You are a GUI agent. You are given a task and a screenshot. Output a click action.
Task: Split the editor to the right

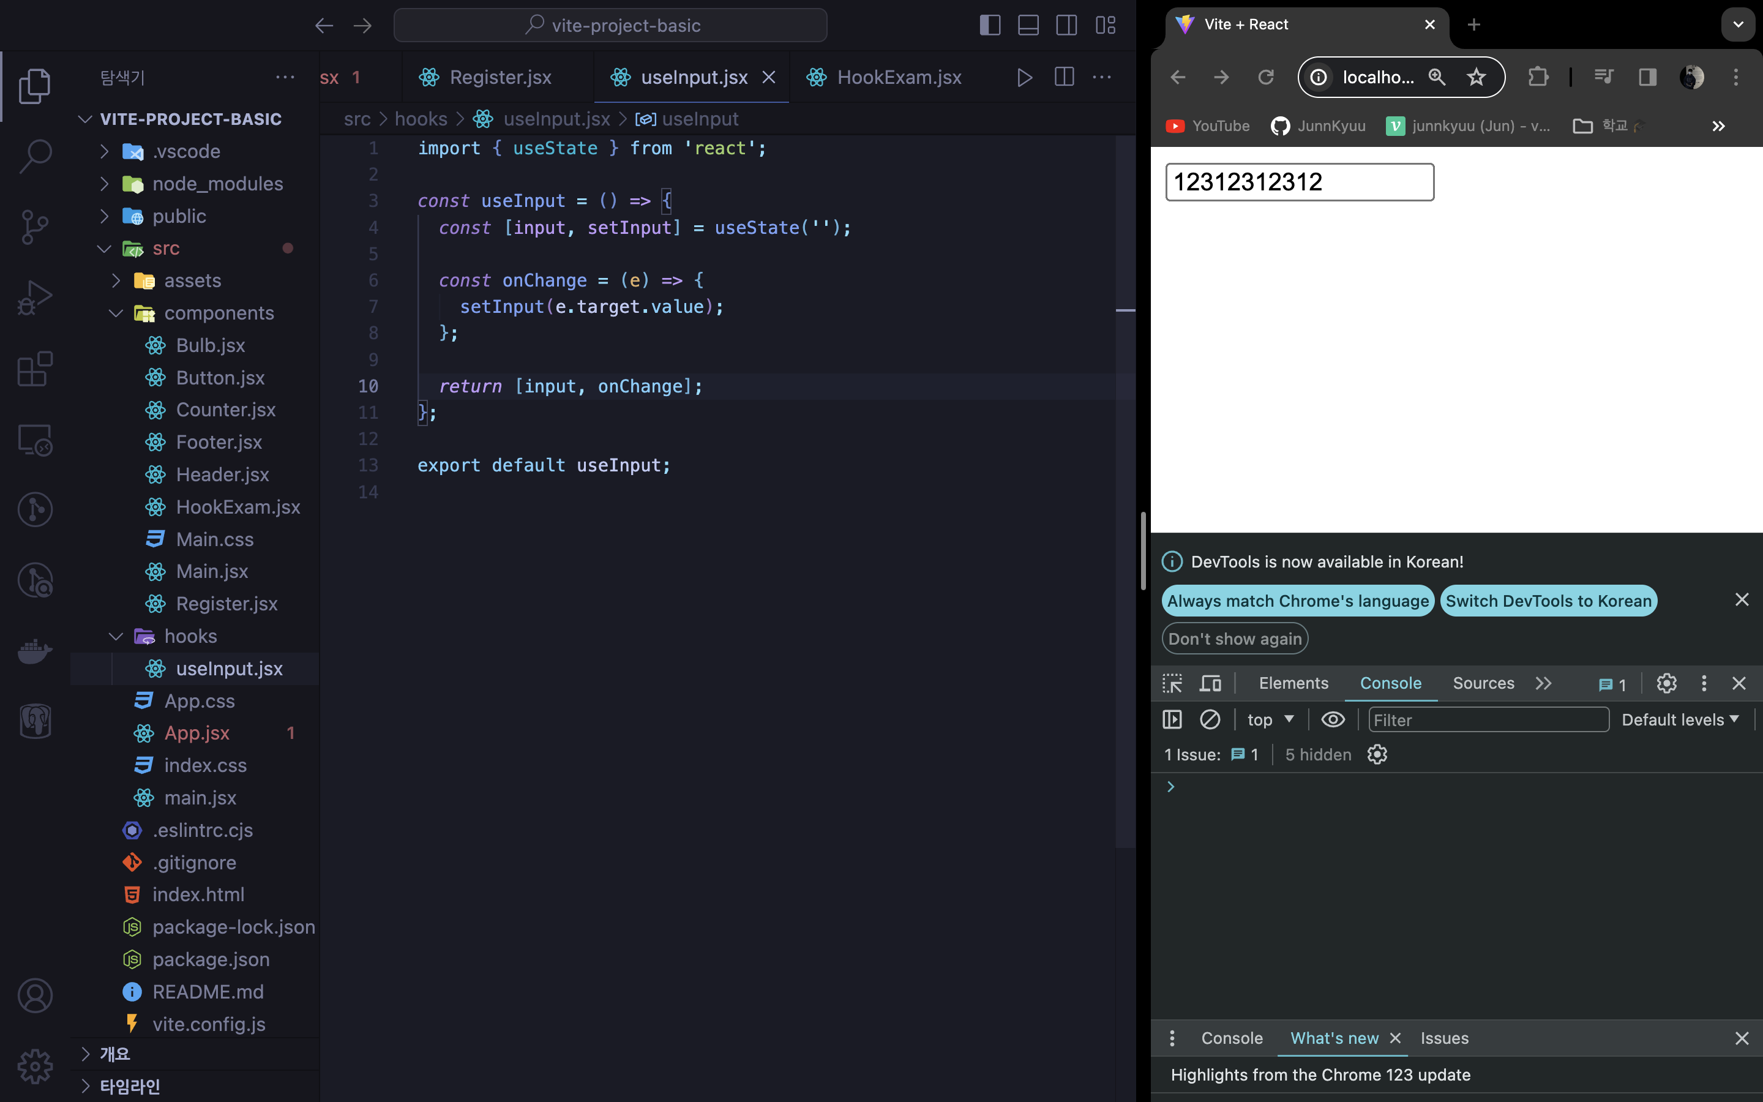point(1064,77)
